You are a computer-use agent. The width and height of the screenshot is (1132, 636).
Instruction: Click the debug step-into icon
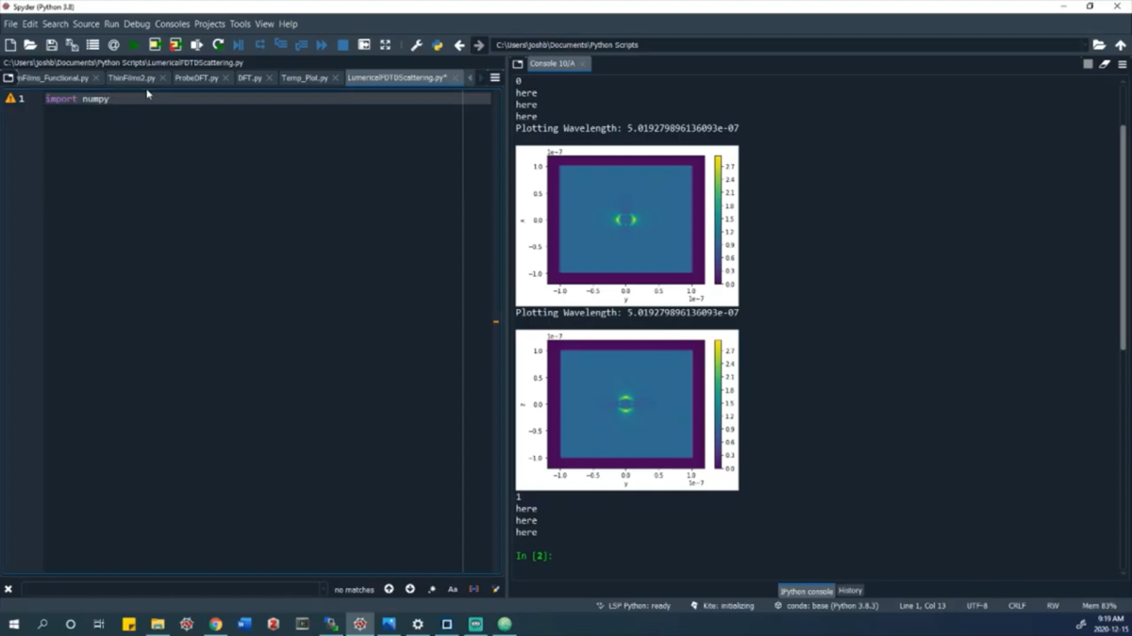[x=280, y=44]
